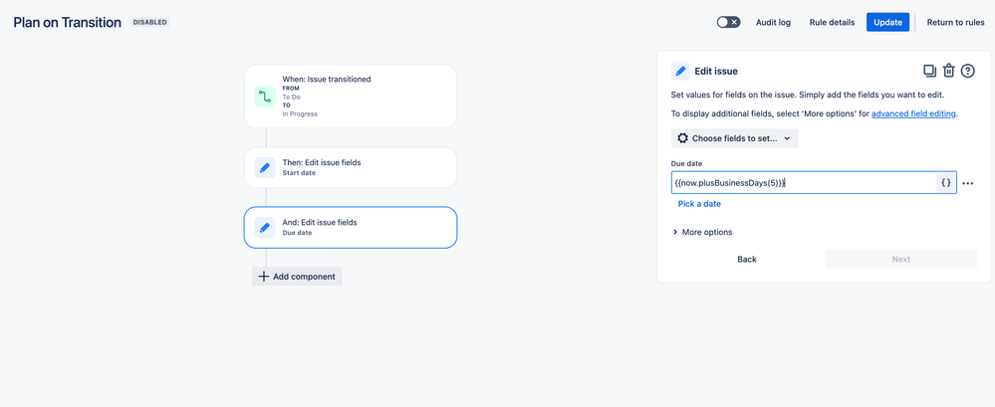Click Return to rules
Image resolution: width=995 pixels, height=407 pixels.
[956, 22]
